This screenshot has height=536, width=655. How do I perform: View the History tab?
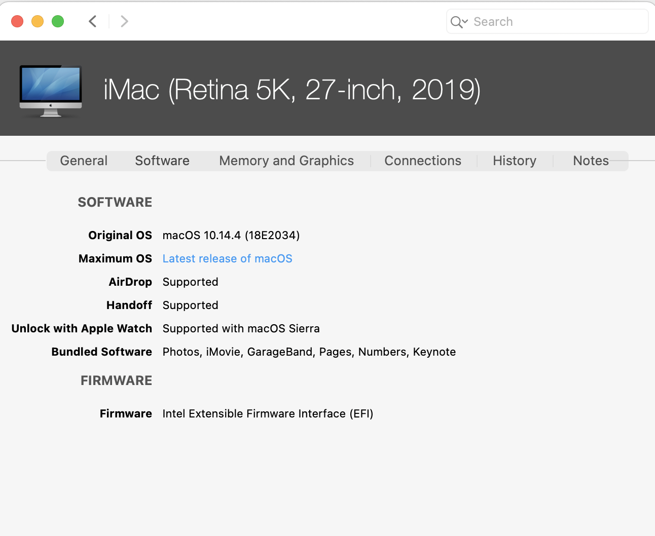tap(515, 161)
